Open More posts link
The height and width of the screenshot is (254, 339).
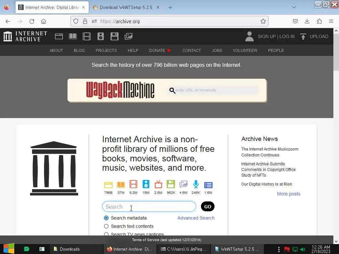point(289,194)
